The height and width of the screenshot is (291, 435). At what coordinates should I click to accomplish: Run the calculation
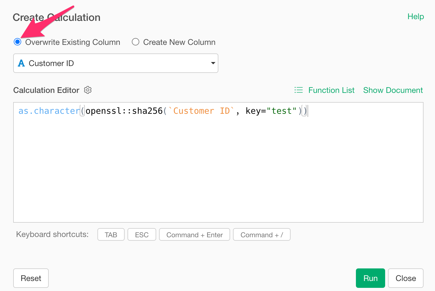[370, 278]
